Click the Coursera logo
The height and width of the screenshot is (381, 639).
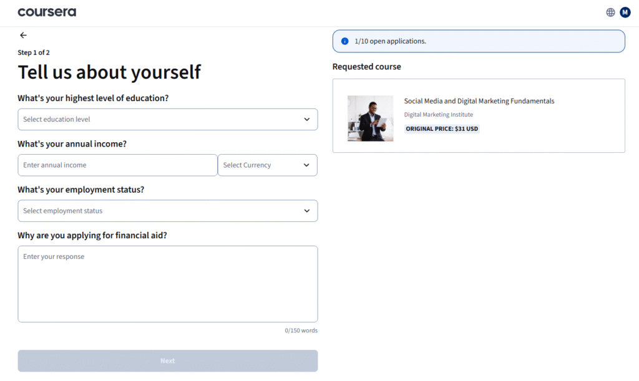click(46, 11)
